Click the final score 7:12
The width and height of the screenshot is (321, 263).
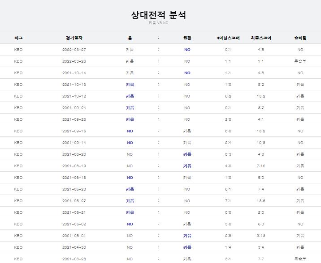point(261,166)
